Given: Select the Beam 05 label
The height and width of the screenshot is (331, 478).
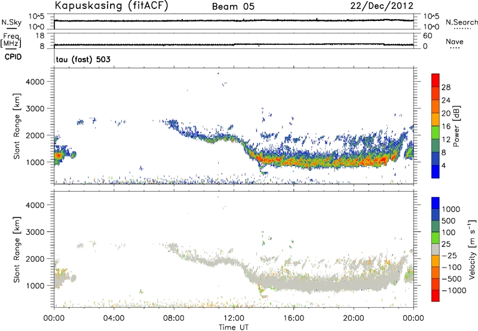Looking at the screenshot, I should tap(233, 7).
